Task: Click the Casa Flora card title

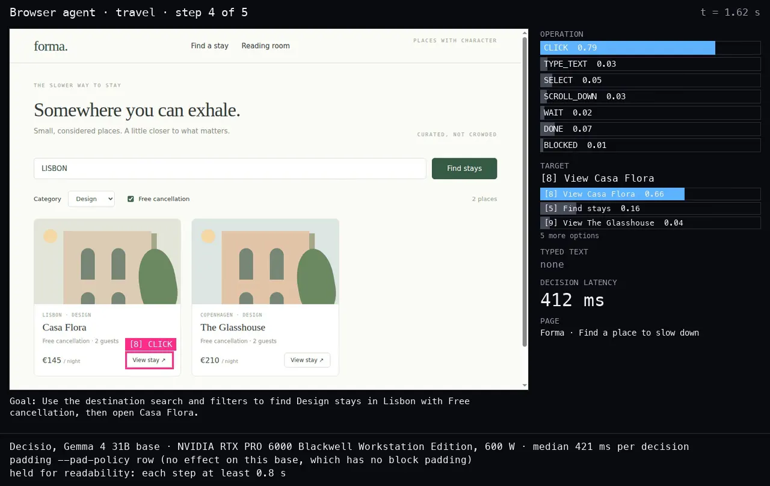Action: click(x=64, y=327)
